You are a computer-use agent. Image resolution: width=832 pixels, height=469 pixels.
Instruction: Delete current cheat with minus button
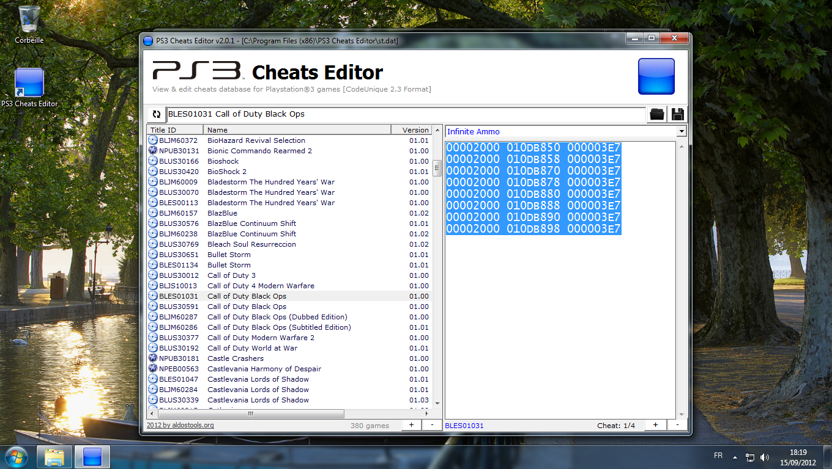click(x=677, y=425)
